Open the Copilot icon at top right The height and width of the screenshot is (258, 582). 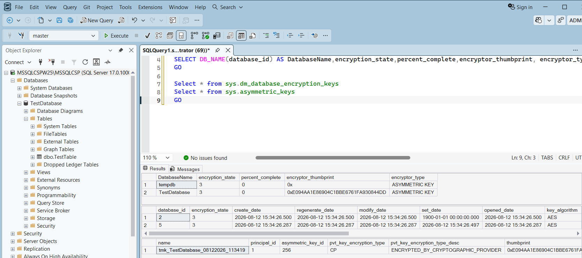(x=539, y=20)
